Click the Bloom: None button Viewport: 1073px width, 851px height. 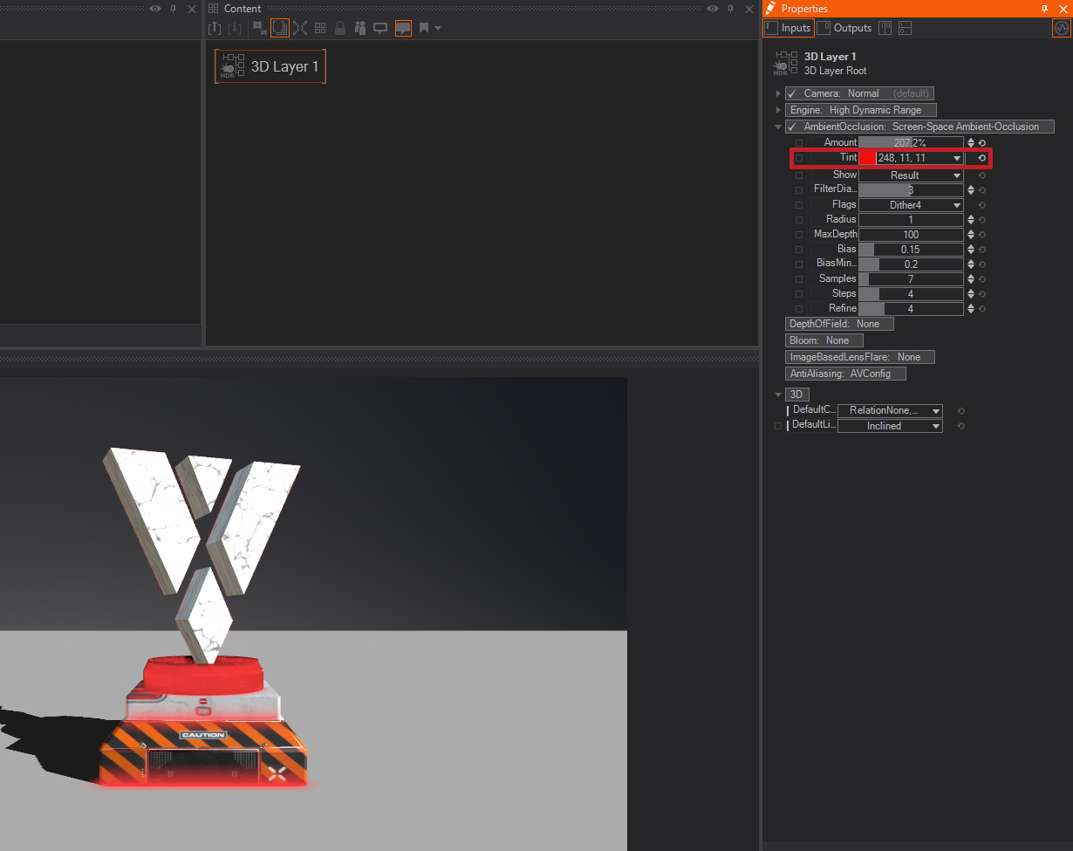(x=824, y=340)
